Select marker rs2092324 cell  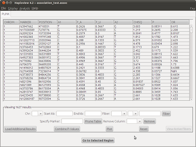tap(29, 34)
